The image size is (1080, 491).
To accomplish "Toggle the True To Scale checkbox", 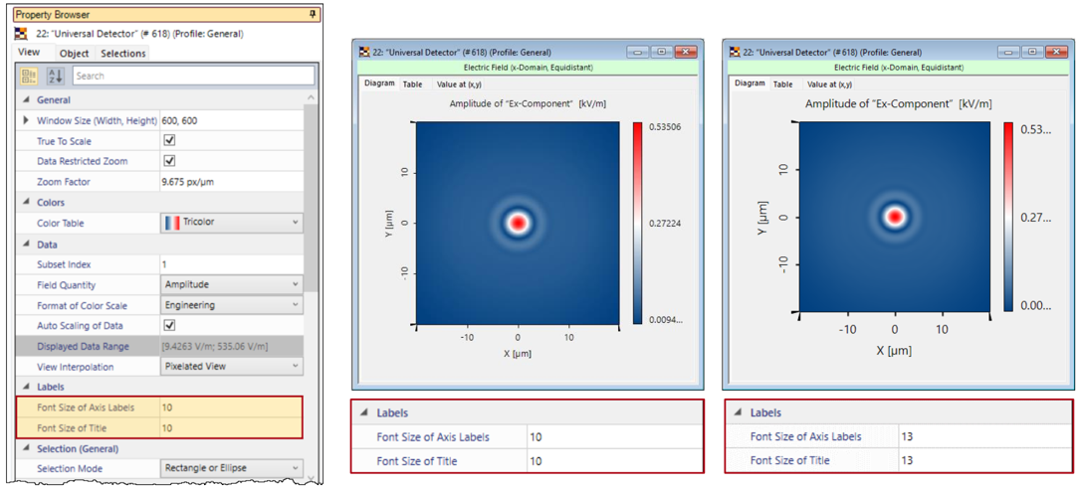I will tap(170, 140).
